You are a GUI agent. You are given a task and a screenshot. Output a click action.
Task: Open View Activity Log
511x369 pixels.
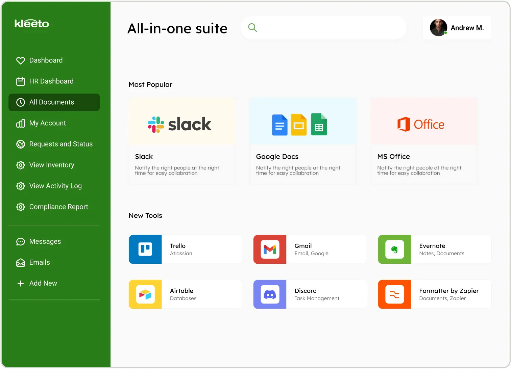(x=54, y=186)
